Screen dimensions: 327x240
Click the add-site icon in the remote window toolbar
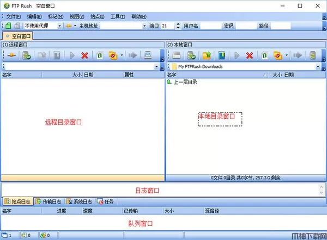click(27, 55)
